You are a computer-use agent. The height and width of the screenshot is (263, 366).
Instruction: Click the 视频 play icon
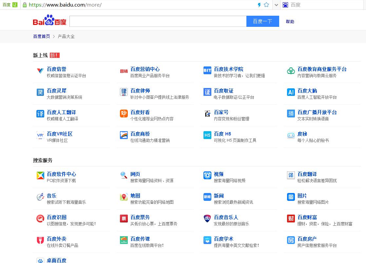coord(207,176)
